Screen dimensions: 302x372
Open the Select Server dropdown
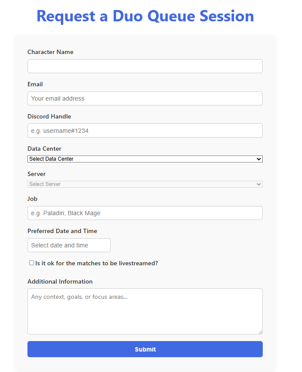pyautogui.click(x=145, y=184)
